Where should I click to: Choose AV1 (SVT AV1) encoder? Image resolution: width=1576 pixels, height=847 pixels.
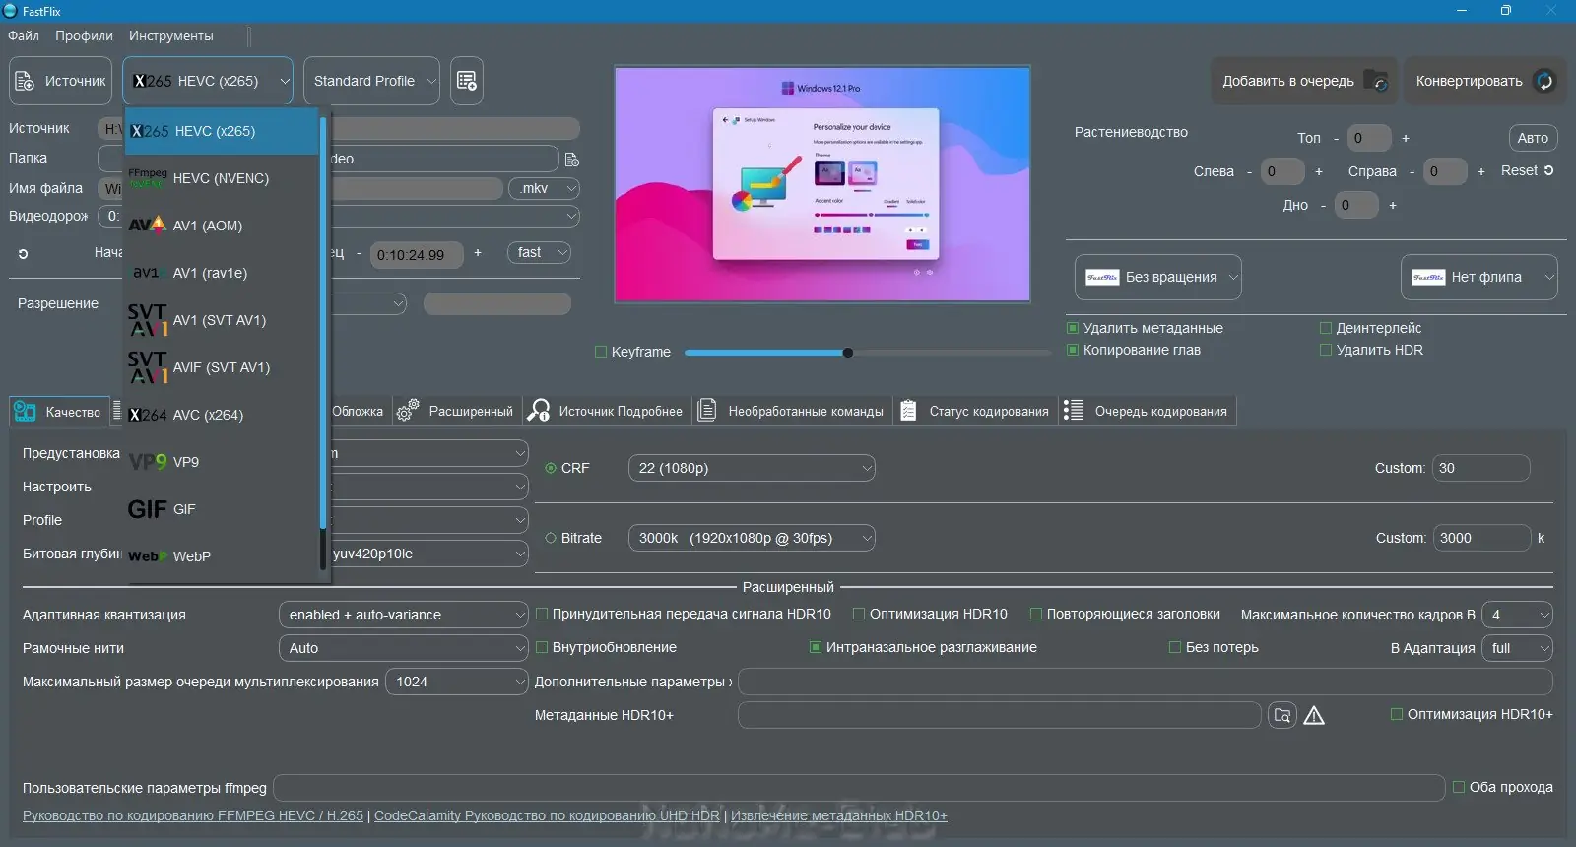pyautogui.click(x=222, y=320)
